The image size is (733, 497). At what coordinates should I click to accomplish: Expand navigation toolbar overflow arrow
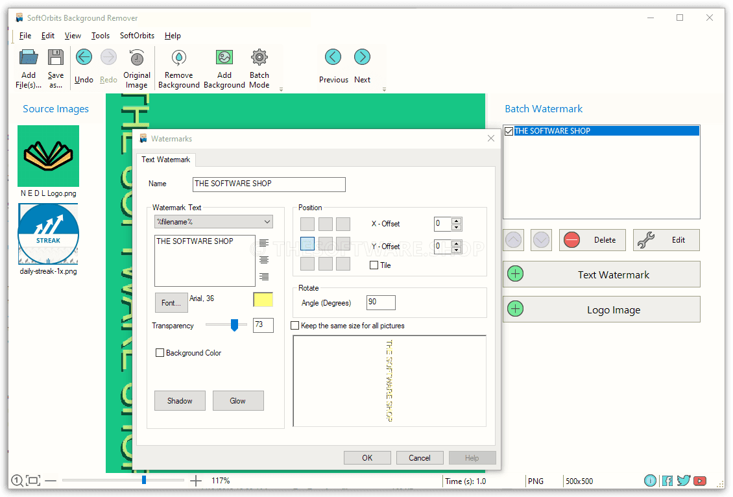tap(384, 89)
